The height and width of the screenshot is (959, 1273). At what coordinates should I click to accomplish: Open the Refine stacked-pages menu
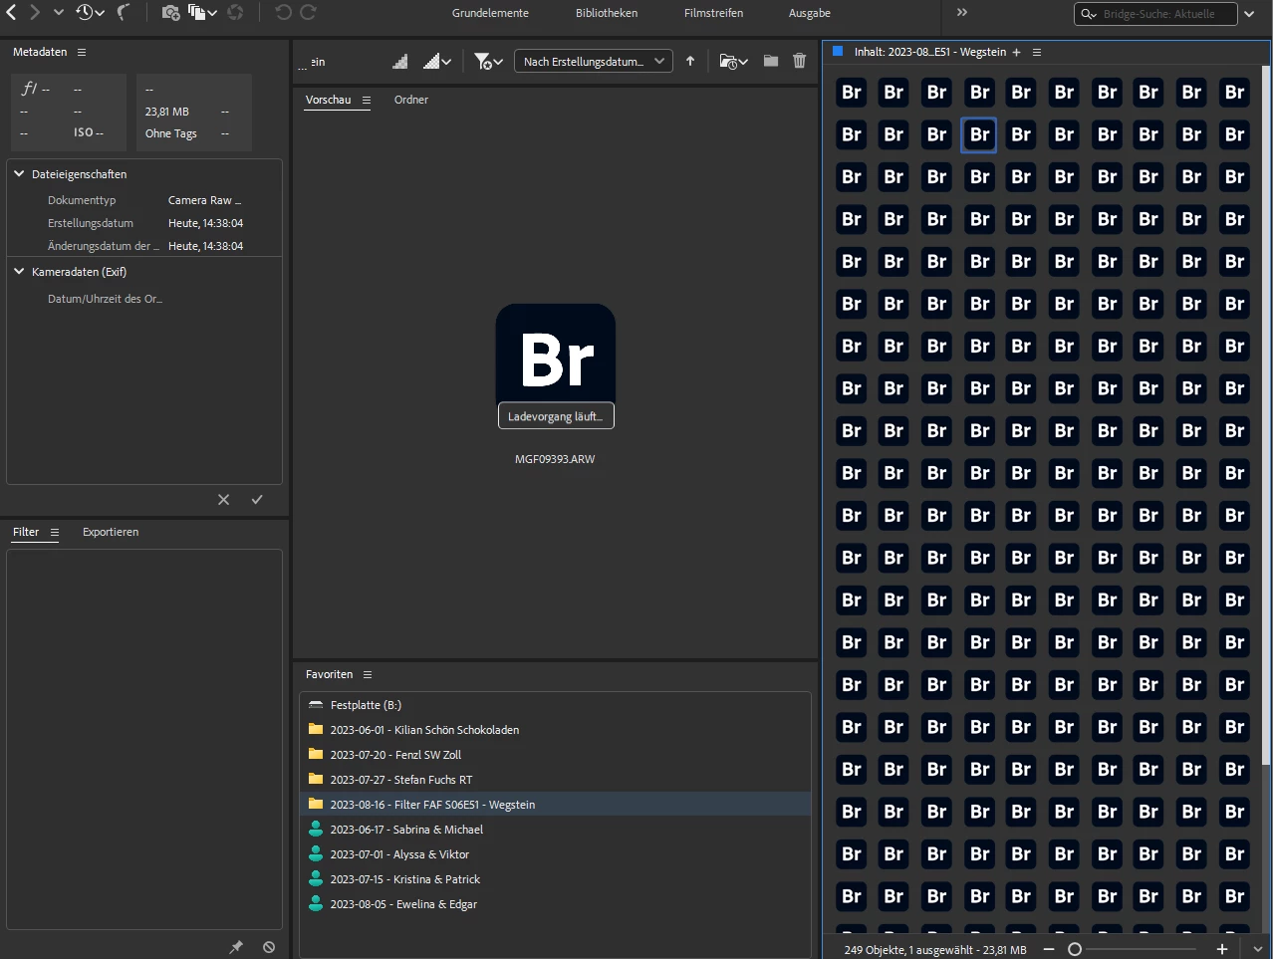tap(202, 13)
